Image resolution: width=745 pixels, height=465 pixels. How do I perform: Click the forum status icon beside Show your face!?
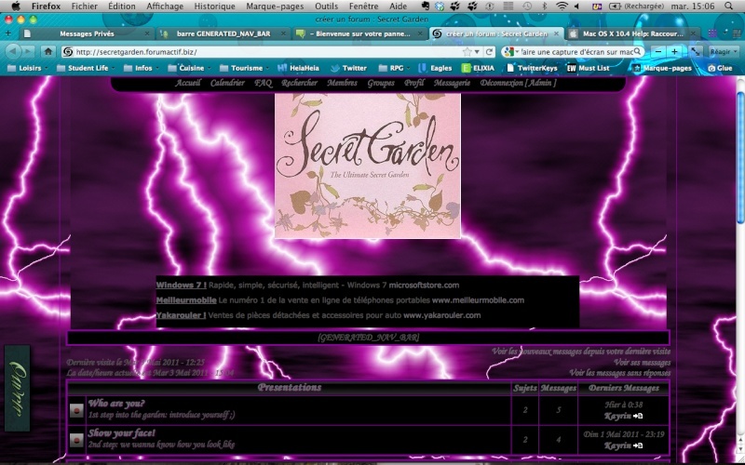click(76, 440)
